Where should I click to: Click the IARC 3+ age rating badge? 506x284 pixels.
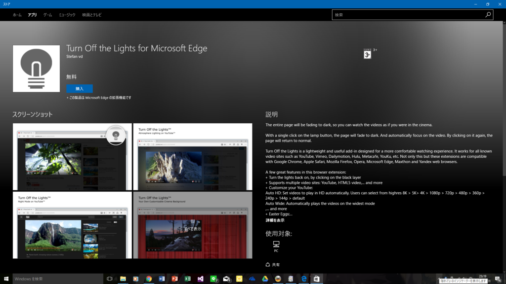[x=367, y=54]
